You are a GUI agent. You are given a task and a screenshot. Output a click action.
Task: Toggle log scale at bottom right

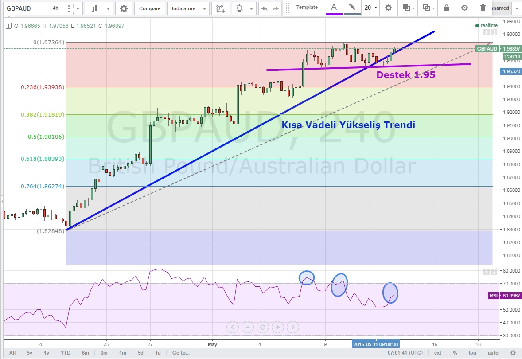click(x=473, y=353)
